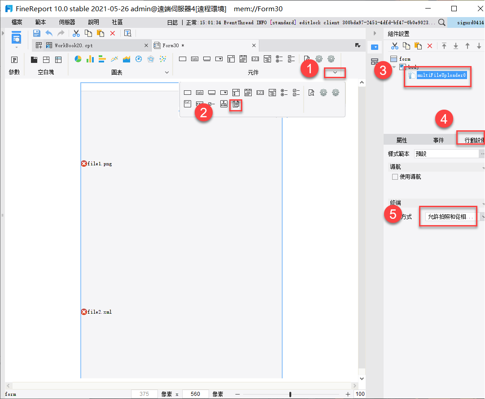The width and height of the screenshot is (485, 399).
Task: Switch to the 事件 tab
Action: (438, 140)
